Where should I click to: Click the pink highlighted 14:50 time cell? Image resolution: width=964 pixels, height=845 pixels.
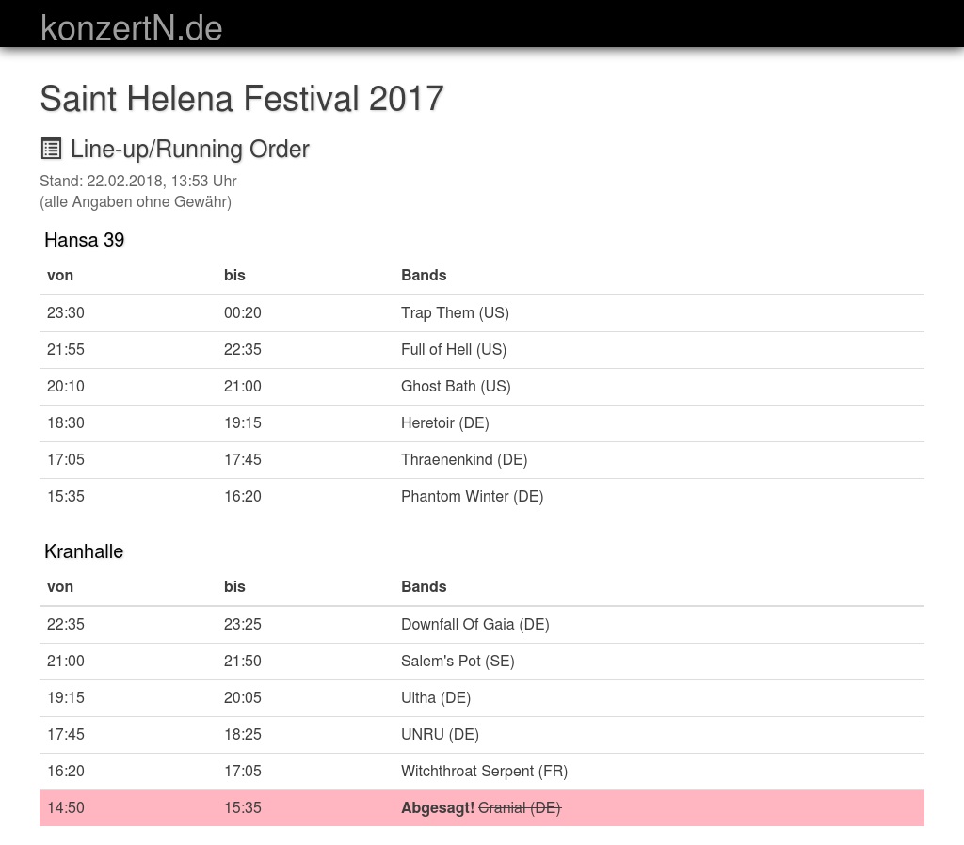click(x=66, y=807)
